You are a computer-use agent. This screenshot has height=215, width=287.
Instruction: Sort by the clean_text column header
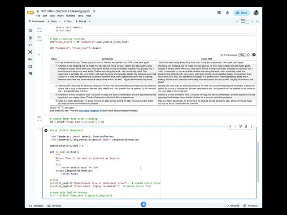[206, 59]
